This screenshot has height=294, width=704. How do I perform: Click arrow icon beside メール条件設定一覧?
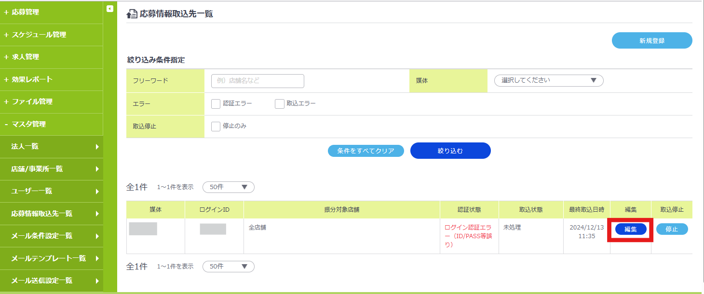[x=97, y=236]
